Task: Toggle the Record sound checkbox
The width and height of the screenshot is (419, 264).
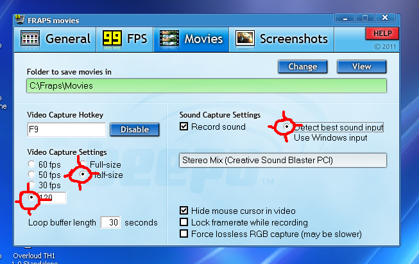Action: (184, 127)
